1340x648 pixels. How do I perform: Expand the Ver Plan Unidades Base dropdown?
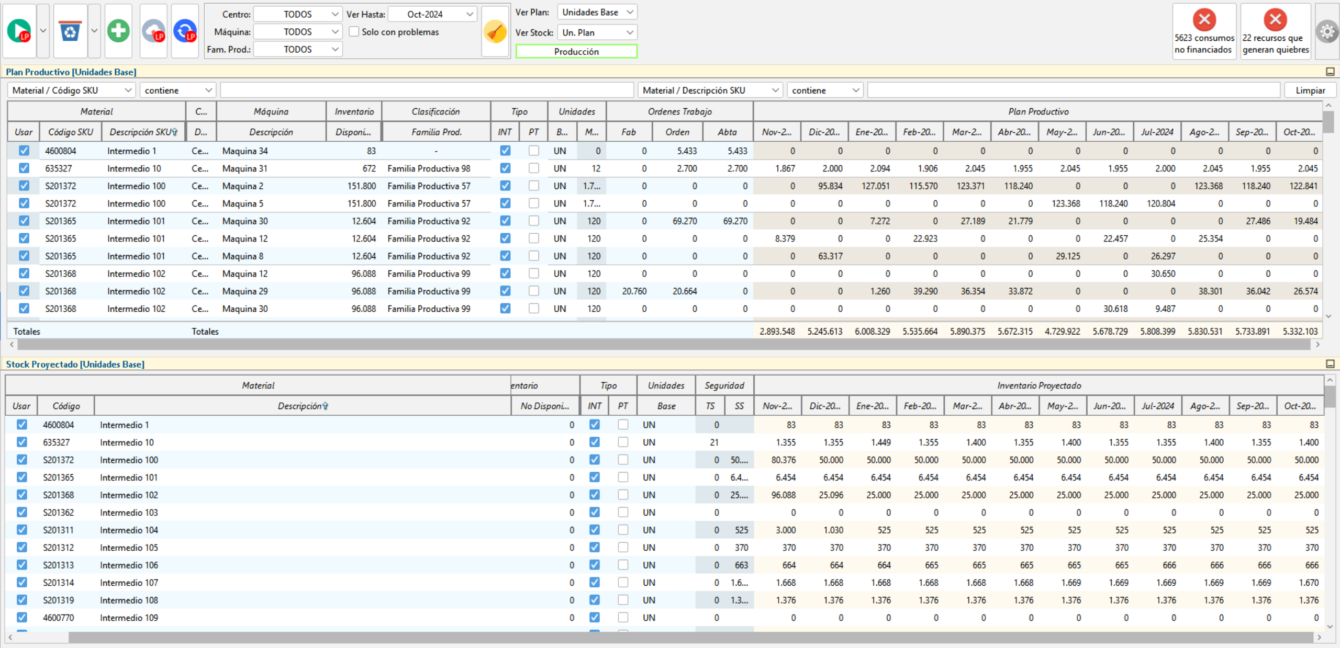pos(597,12)
